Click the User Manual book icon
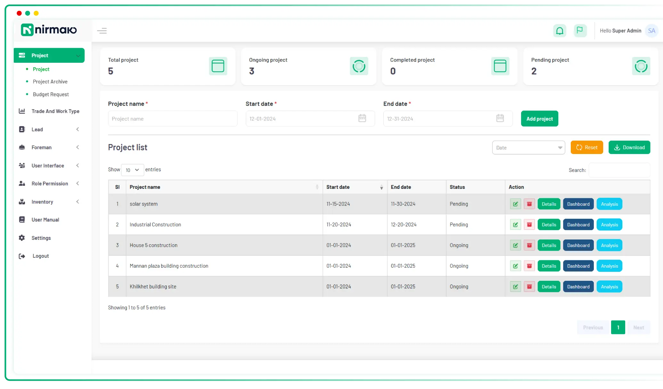663x389 pixels. (x=22, y=220)
